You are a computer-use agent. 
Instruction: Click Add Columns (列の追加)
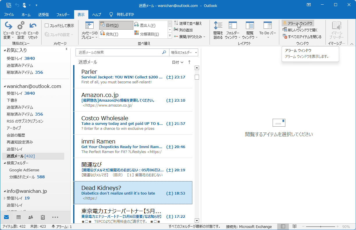(x=183, y=30)
